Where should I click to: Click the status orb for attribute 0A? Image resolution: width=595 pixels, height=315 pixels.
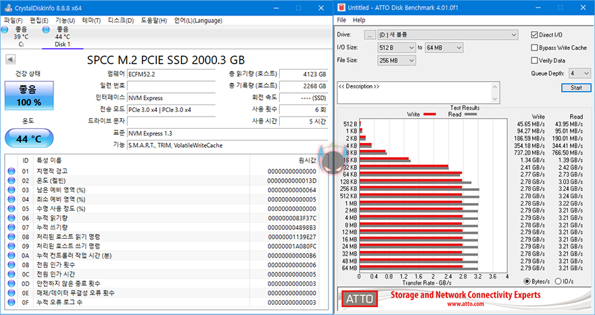[11, 256]
